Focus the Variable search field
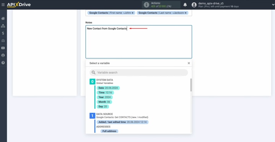Image resolution: width=275 pixels, height=142 pixels. coord(139,72)
